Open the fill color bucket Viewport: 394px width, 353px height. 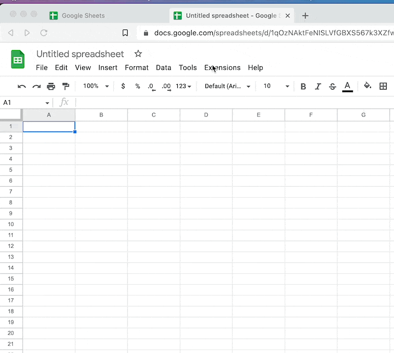tap(367, 86)
